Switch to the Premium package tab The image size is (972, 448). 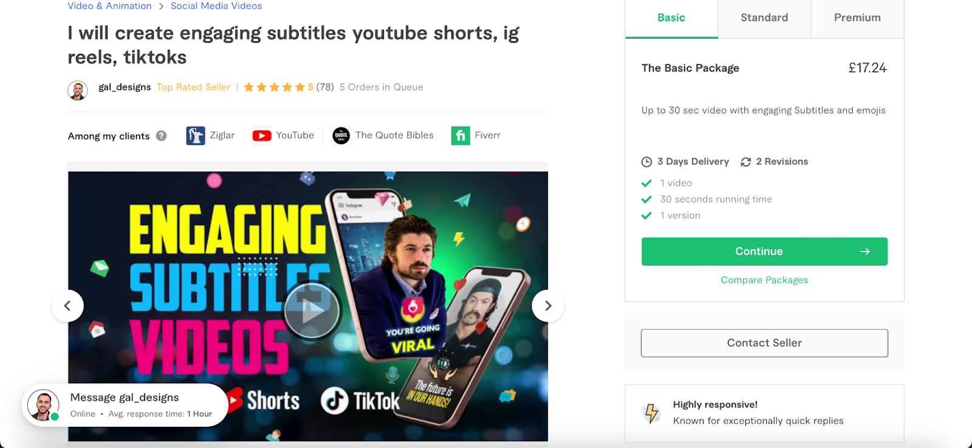(x=857, y=18)
